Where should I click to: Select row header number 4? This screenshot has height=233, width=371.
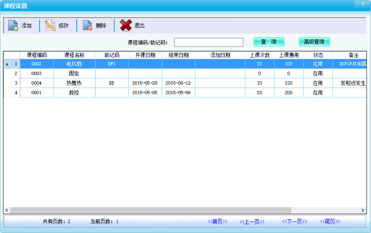[12, 93]
